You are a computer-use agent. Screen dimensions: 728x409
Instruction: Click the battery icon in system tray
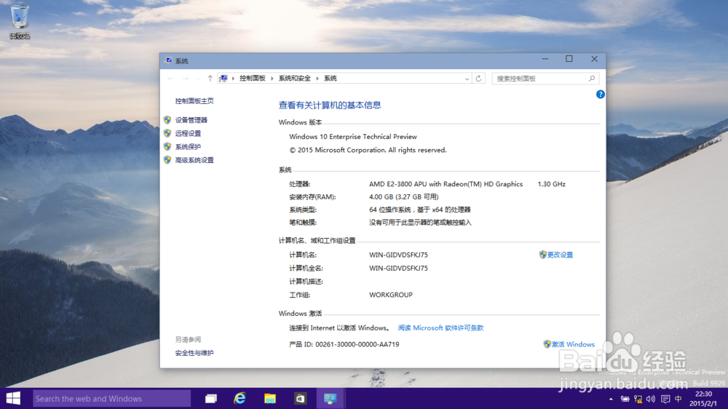[625, 399]
